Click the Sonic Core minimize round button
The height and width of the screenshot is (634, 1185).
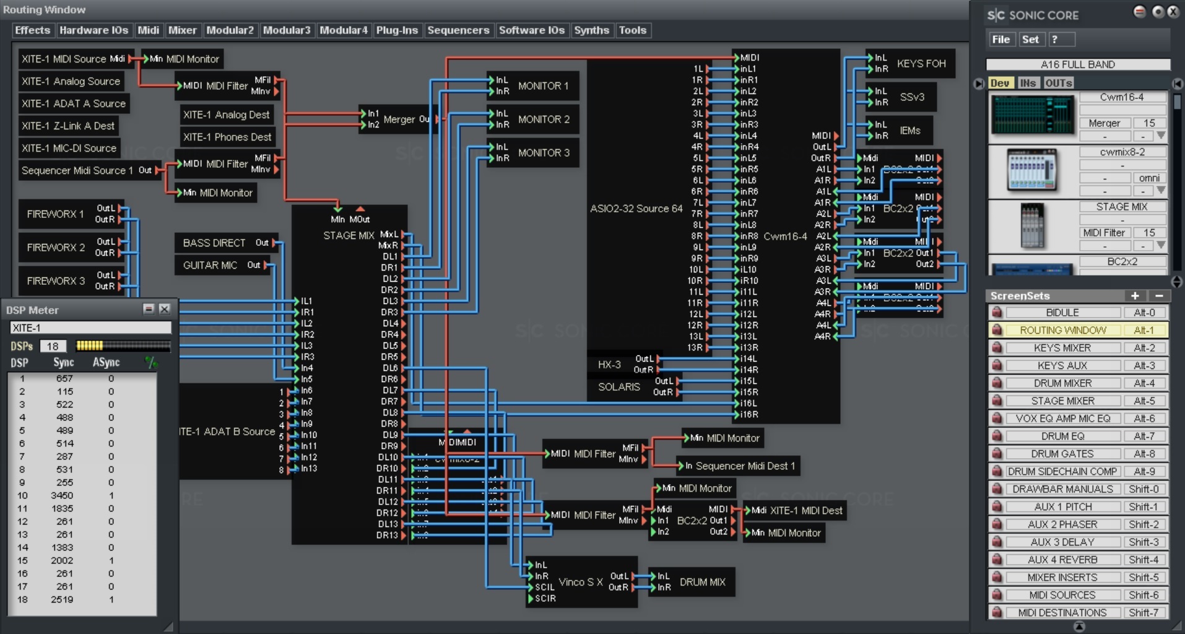coord(1140,12)
